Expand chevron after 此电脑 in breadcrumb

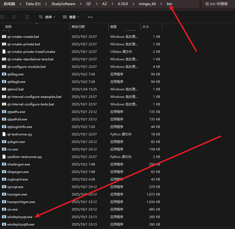coord(21,4)
